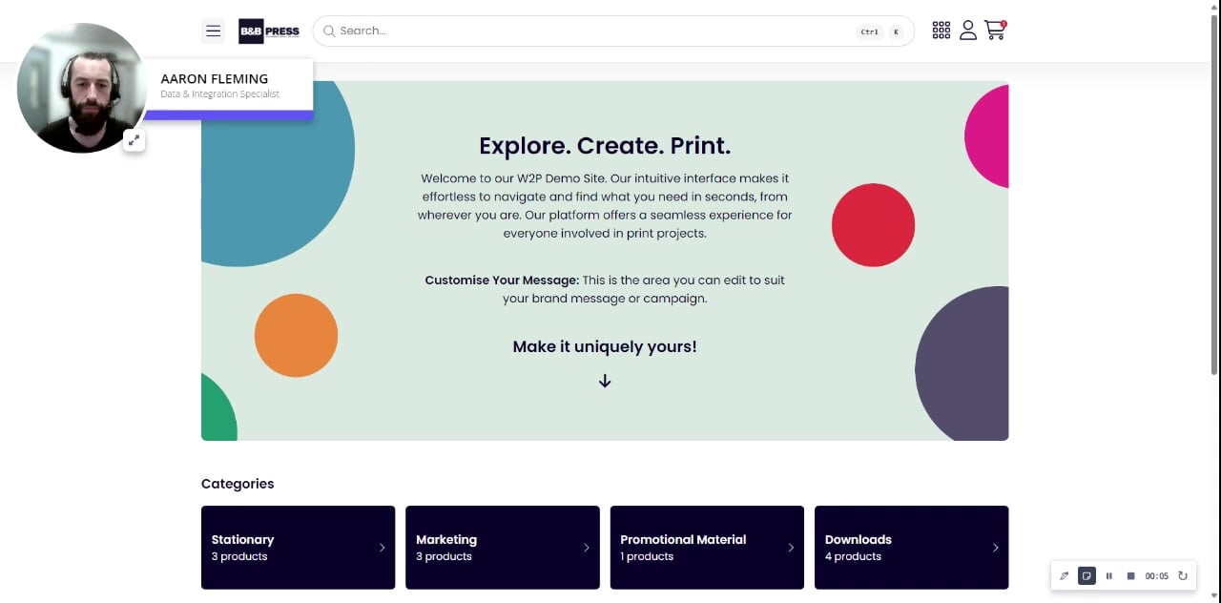Image resolution: width=1221 pixels, height=603 pixels.
Task: Open the Marketing category
Action: coord(502,548)
